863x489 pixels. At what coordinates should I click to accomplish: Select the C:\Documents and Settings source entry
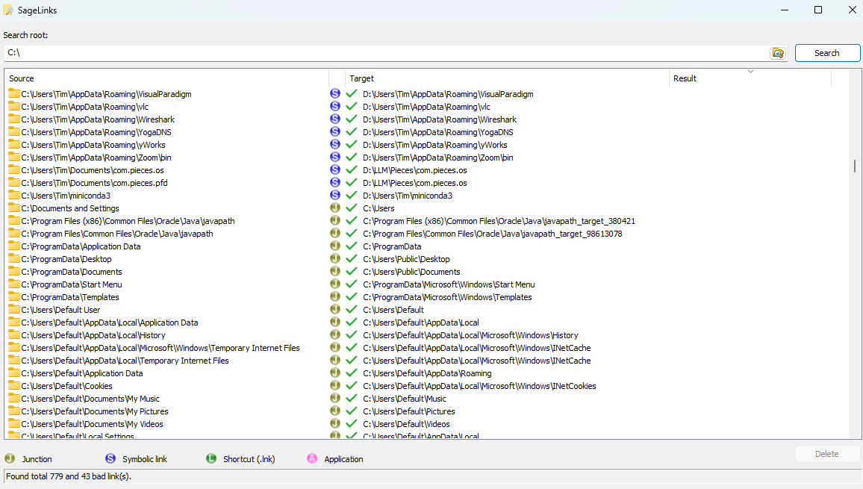70,208
